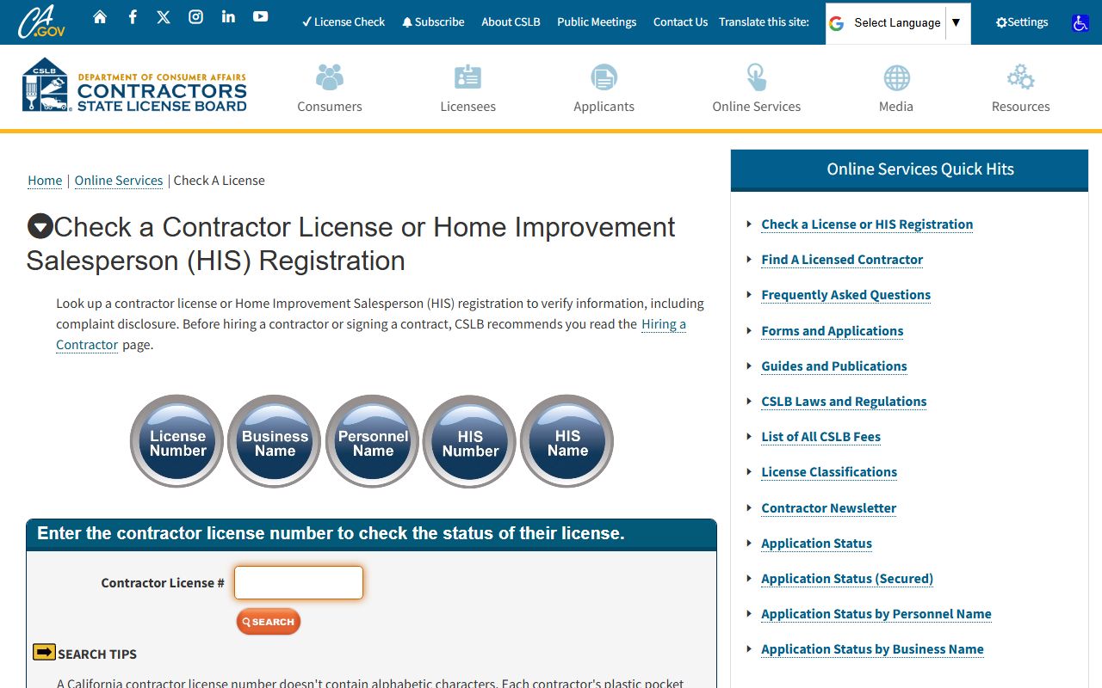The height and width of the screenshot is (688, 1102).
Task: Focus the Contractor License # field
Action: point(299,582)
